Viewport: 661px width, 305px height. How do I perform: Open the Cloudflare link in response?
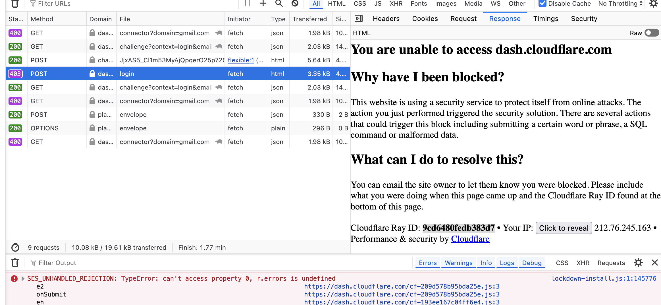(x=470, y=239)
